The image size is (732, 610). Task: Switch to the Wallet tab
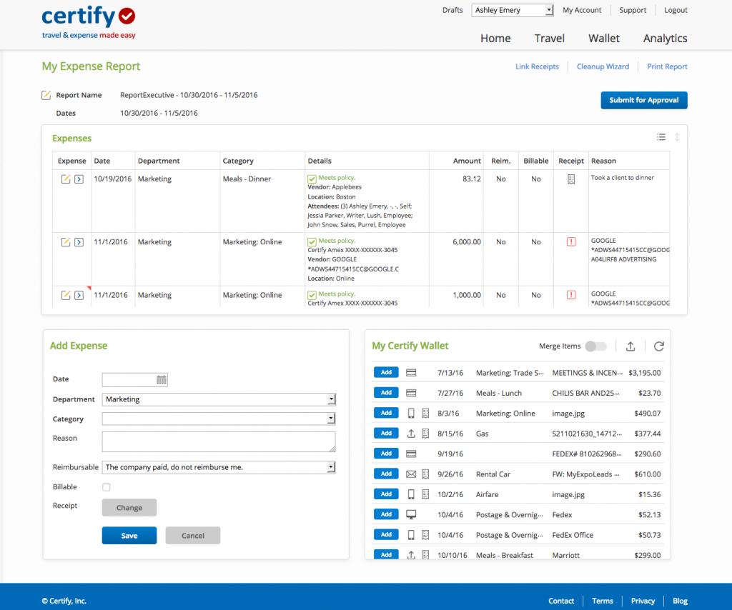coord(603,38)
